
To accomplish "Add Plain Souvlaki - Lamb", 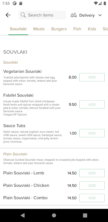I will [x=92, y=173].
